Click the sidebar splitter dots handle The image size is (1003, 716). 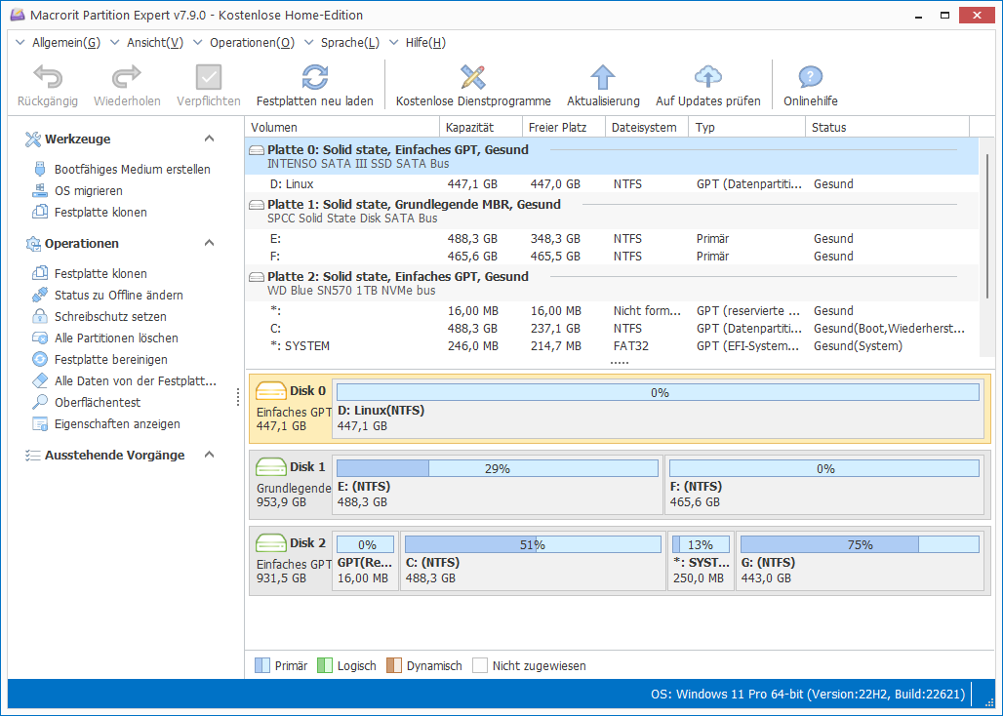coord(238,397)
